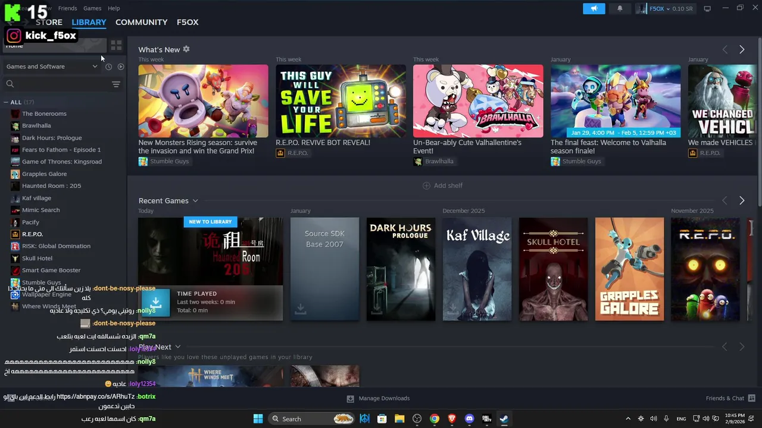This screenshot has height=428, width=762.
Task: Open Games and Software filter dropdown
Action: click(x=52, y=67)
